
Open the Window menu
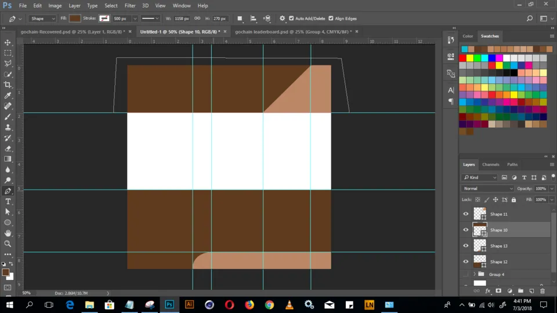click(x=182, y=6)
